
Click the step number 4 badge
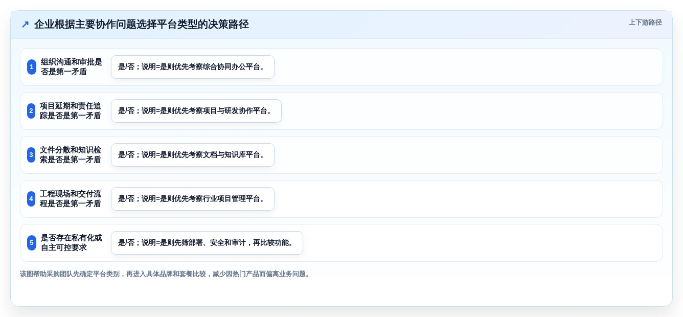pyautogui.click(x=31, y=199)
